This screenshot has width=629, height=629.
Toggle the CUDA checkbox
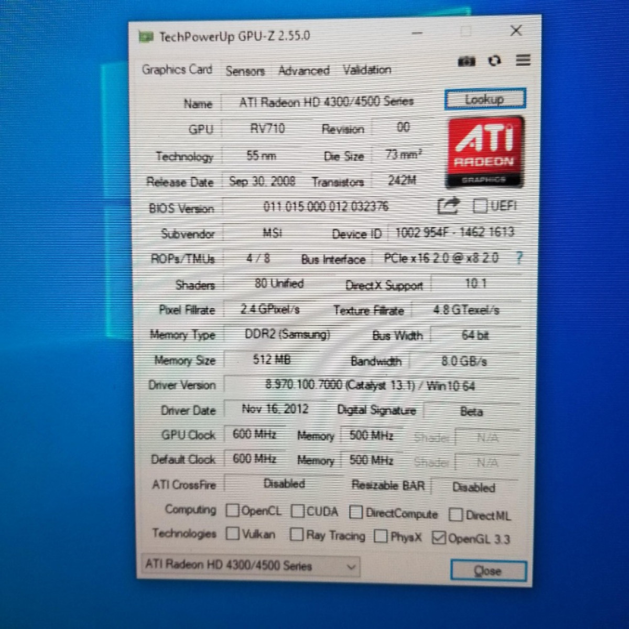click(298, 511)
